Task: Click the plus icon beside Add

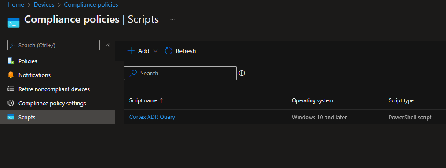Action: pos(131,51)
